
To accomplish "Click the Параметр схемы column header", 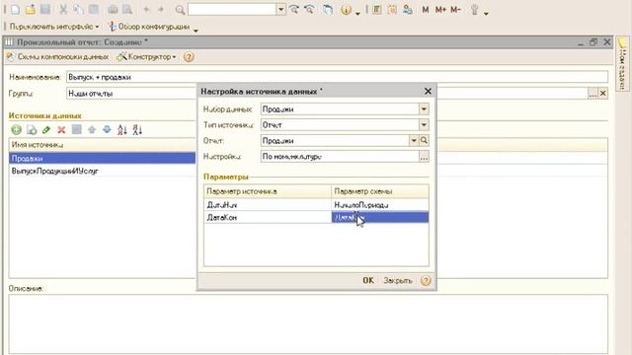I will [380, 191].
